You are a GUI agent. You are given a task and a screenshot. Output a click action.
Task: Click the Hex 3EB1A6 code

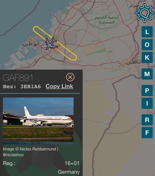coord(22,86)
